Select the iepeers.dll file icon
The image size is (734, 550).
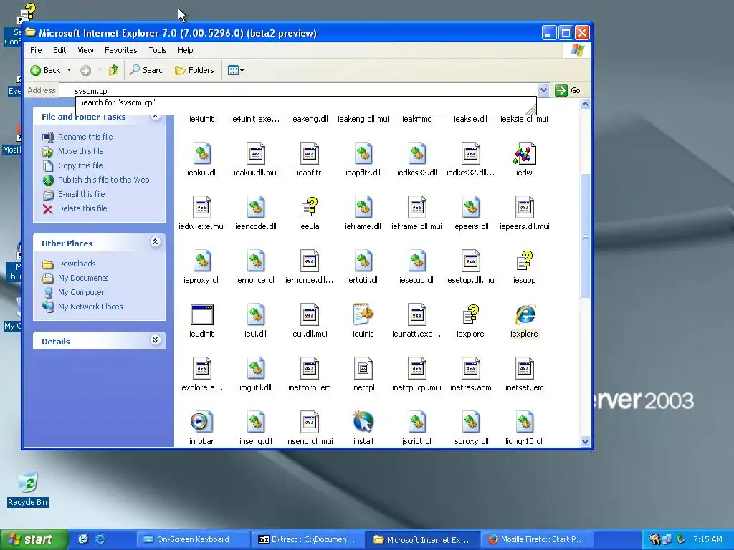click(470, 207)
